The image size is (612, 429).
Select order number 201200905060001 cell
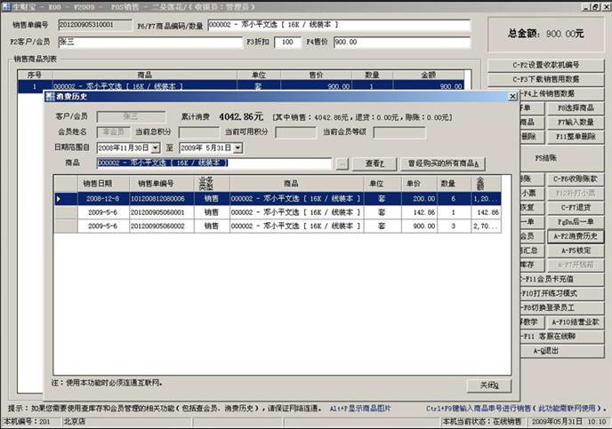click(162, 212)
